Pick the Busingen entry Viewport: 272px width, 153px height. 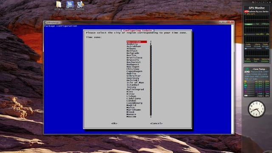[x=133, y=67]
